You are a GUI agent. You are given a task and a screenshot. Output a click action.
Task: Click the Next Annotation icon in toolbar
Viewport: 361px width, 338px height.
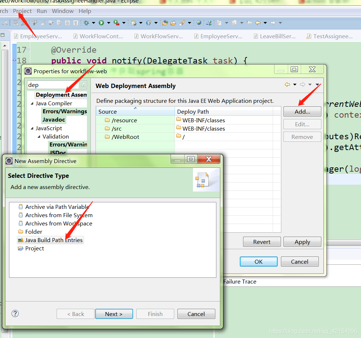click(x=219, y=23)
